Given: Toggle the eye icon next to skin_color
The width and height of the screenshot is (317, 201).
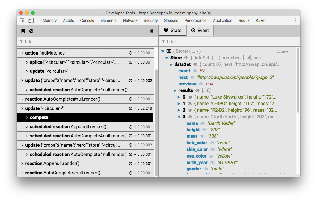Looking at the screenshot, I should coord(212,149).
